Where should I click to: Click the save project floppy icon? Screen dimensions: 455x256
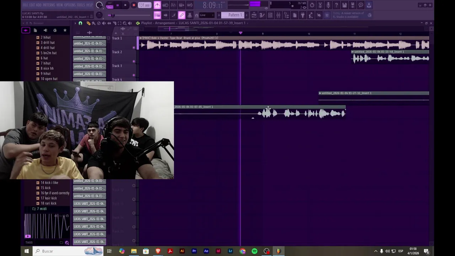click(x=344, y=5)
